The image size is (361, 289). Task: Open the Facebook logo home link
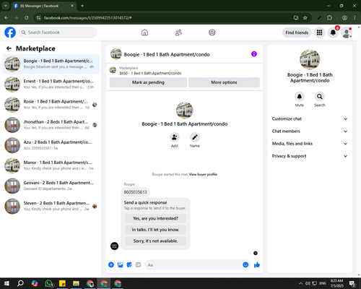tap(10, 33)
